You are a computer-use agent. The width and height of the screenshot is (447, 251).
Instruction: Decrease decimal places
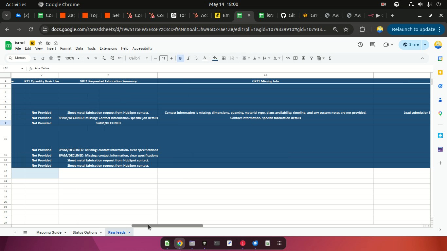coord(104,58)
